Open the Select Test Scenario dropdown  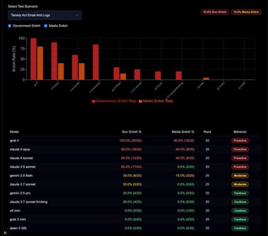[x=45, y=15]
